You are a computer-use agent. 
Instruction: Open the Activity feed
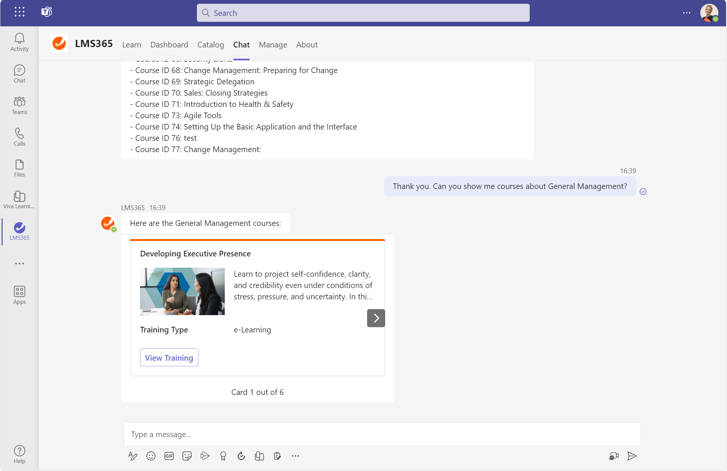(x=19, y=42)
